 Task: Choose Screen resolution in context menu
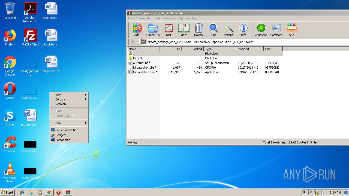(x=69, y=130)
